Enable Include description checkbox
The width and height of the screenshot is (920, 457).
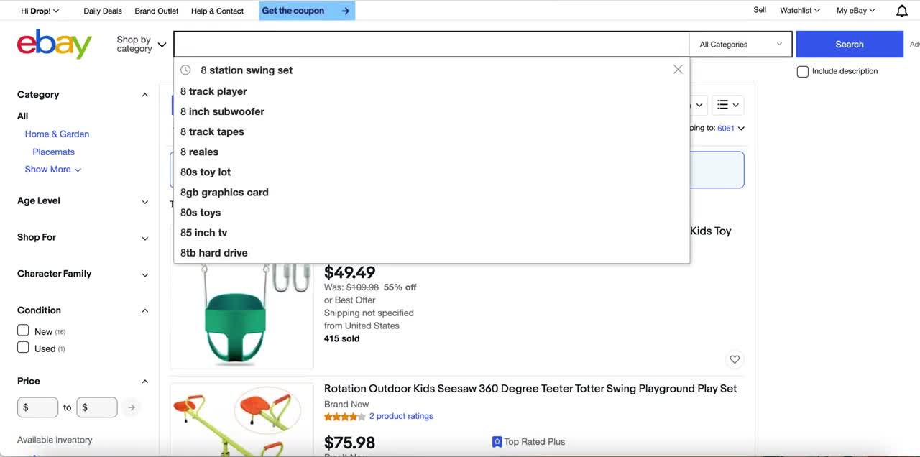(x=803, y=71)
